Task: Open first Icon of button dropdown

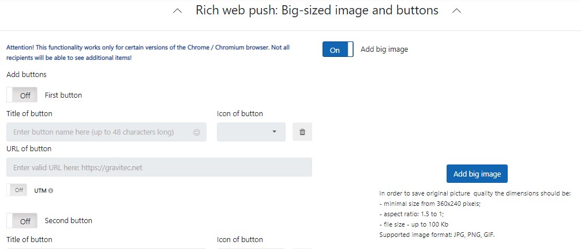Action: (x=251, y=132)
